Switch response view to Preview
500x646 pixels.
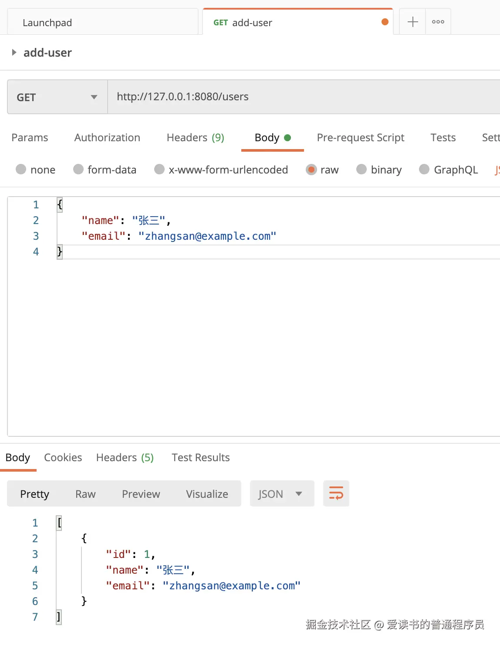point(141,494)
